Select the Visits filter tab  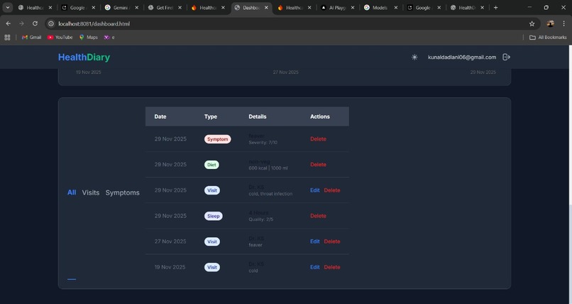click(x=90, y=192)
